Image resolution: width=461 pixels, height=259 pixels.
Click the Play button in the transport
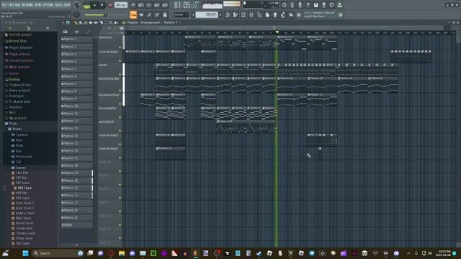(94, 5)
